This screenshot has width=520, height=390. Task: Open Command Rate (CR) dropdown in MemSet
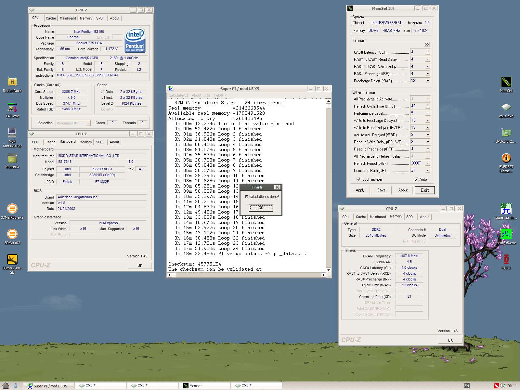(428, 170)
